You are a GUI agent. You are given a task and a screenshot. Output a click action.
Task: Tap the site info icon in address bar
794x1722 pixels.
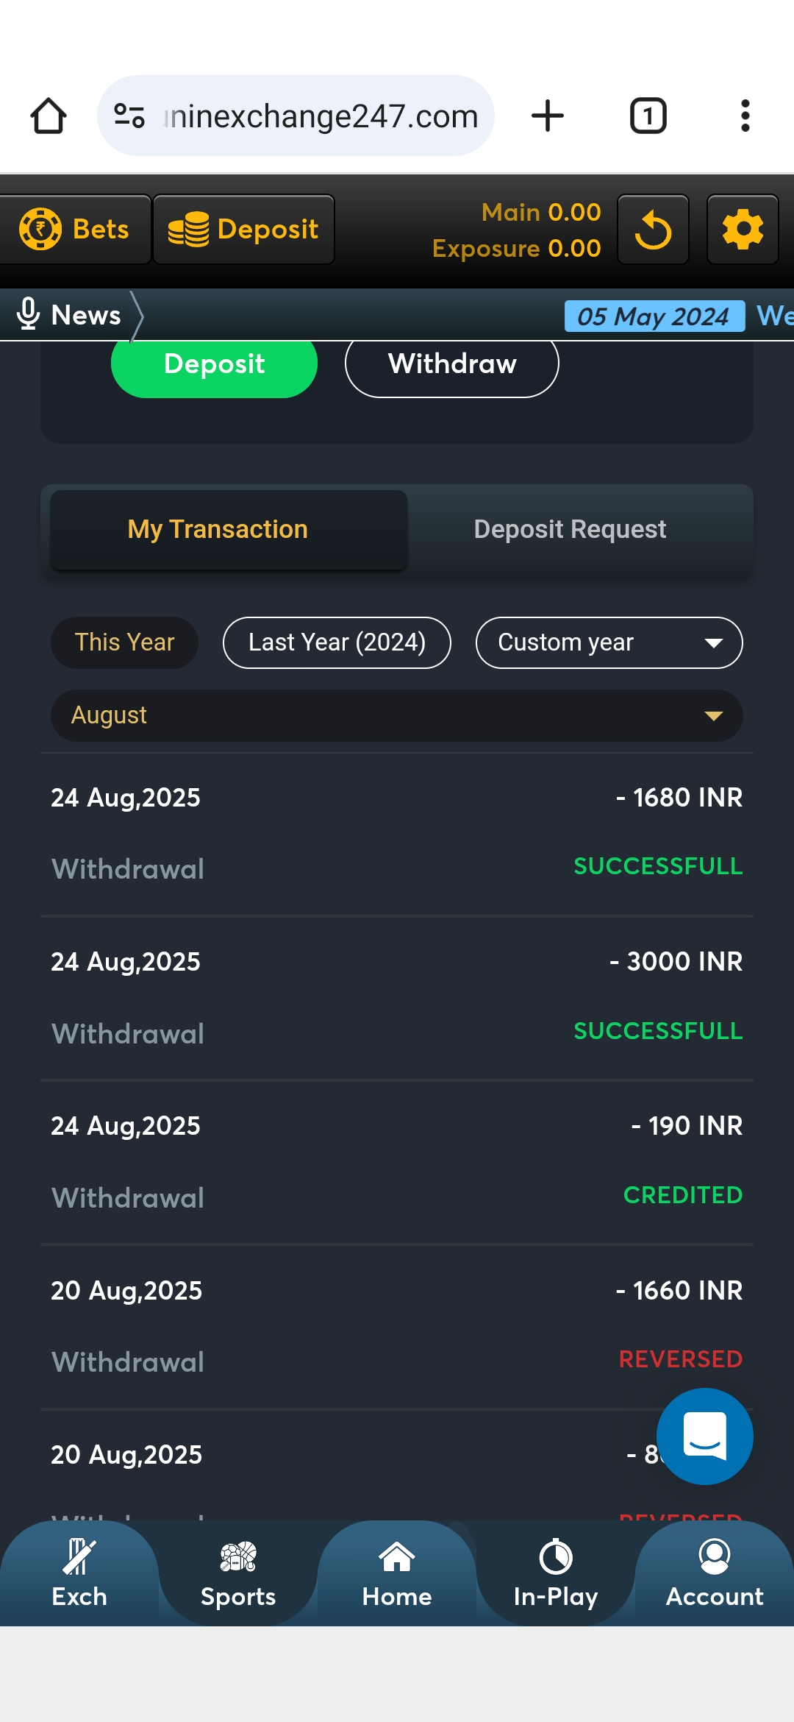[129, 116]
